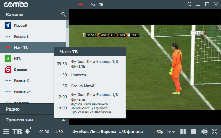Click the current program title in bottom bar
This screenshot has width=221, height=138.
(107, 132)
